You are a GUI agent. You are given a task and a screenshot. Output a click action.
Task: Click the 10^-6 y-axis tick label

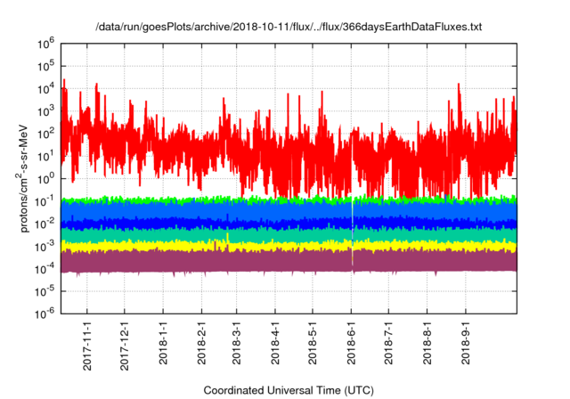point(45,313)
